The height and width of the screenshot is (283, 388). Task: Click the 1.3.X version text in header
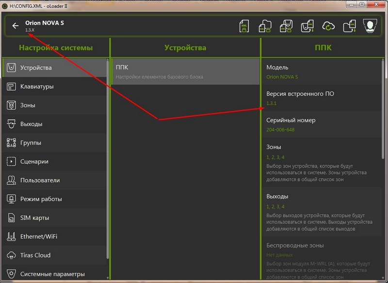(30, 30)
